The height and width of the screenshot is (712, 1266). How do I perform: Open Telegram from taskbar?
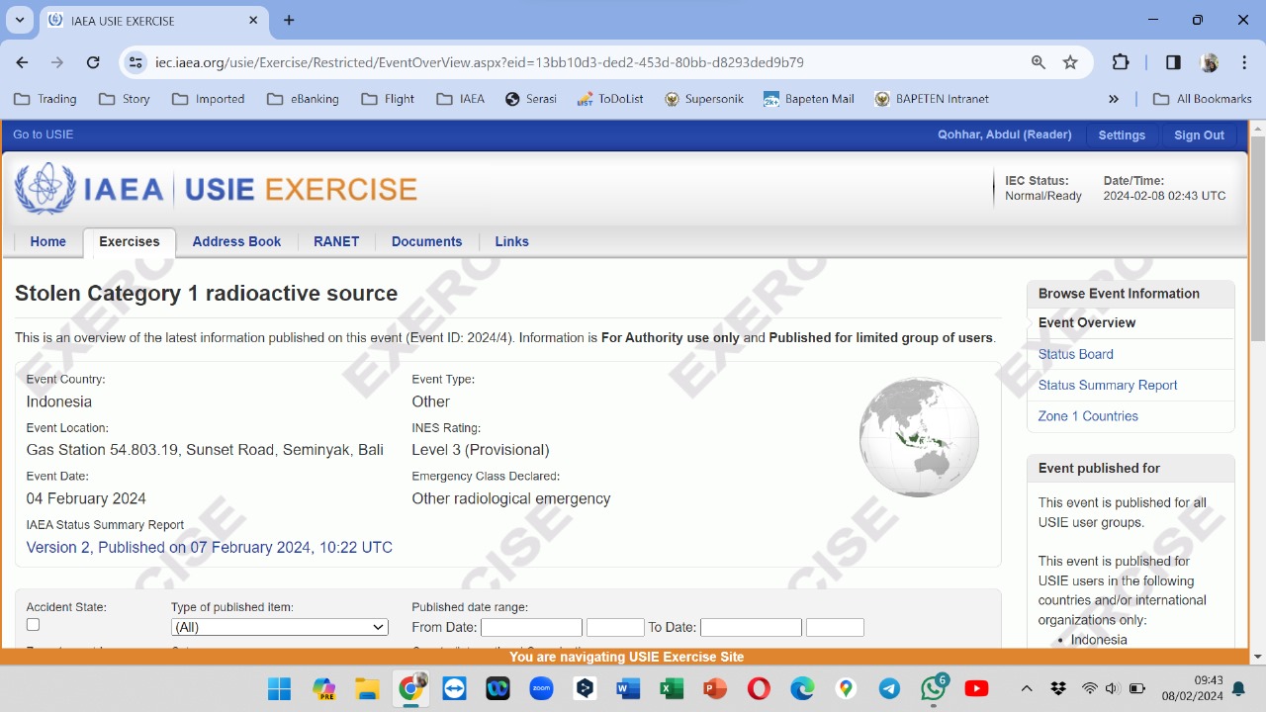point(889,688)
